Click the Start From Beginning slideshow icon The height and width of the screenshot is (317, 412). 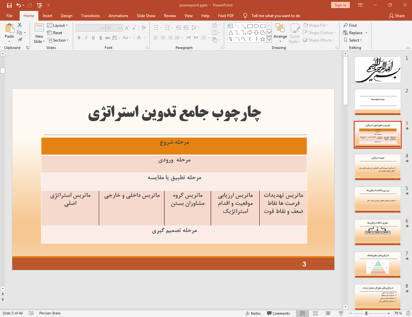39,5
